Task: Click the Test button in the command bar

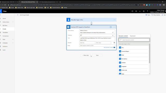Action: (164, 15)
